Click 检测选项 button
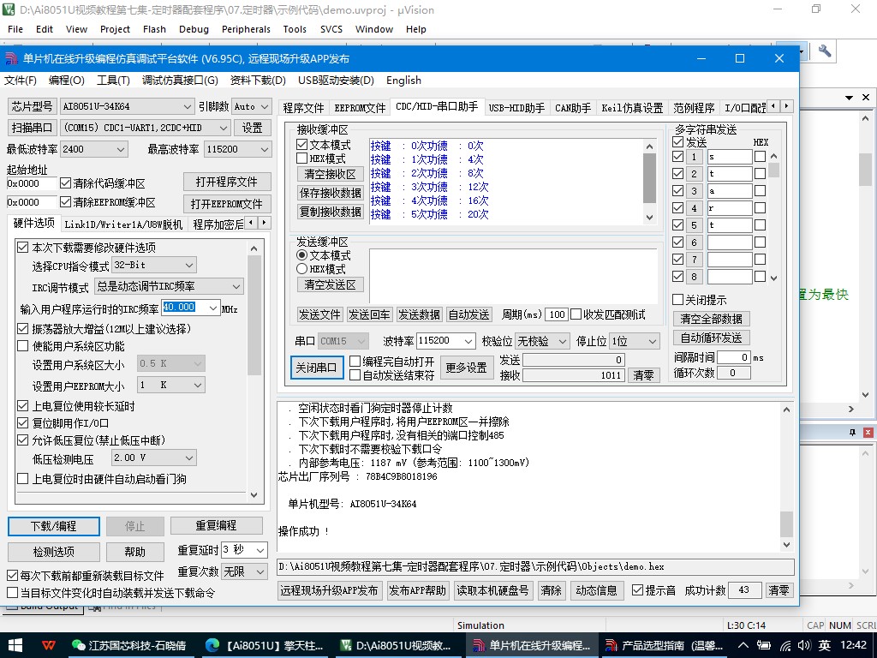 [54, 553]
